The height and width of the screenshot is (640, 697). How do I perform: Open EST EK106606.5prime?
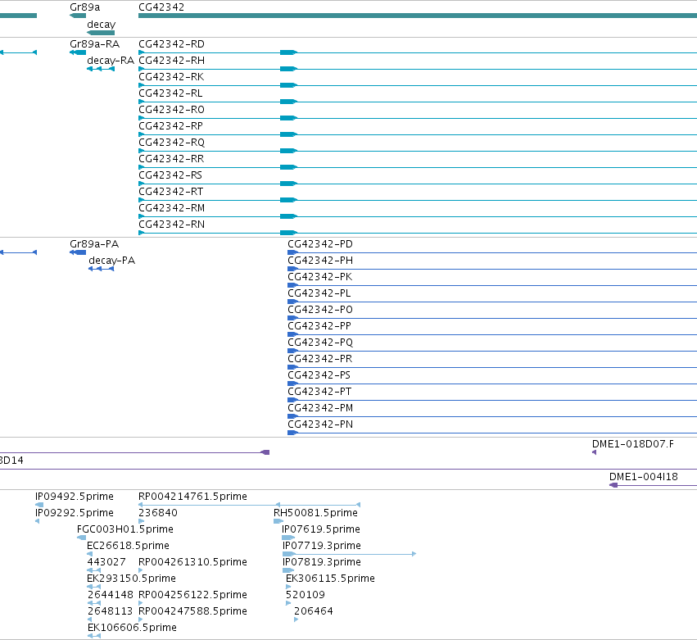coord(132,628)
